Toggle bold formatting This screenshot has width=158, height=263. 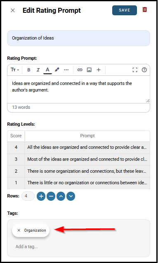[29, 70]
